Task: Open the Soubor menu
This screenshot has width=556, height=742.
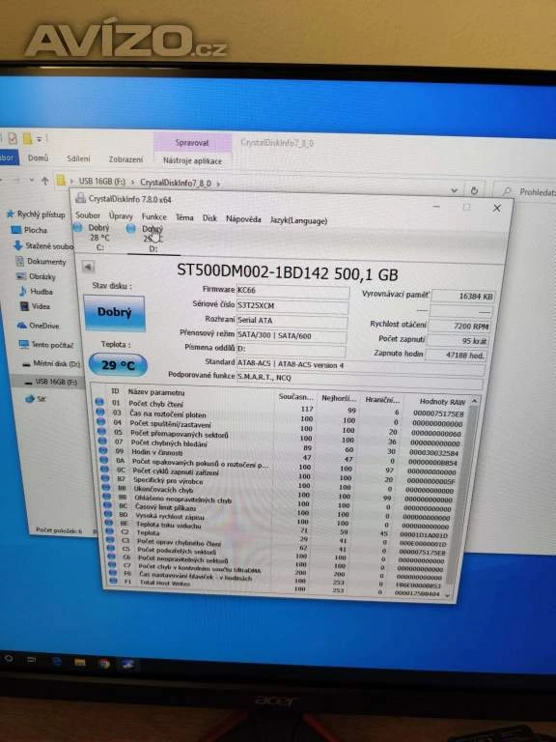Action: click(88, 214)
